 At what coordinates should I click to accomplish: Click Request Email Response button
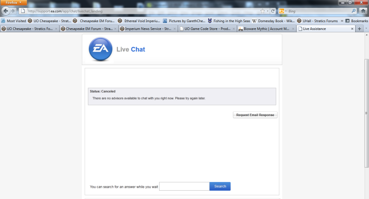click(x=255, y=115)
